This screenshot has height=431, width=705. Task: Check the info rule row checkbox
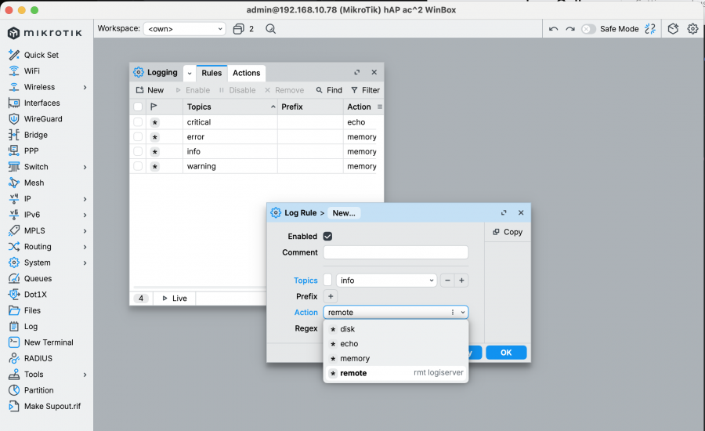138,151
